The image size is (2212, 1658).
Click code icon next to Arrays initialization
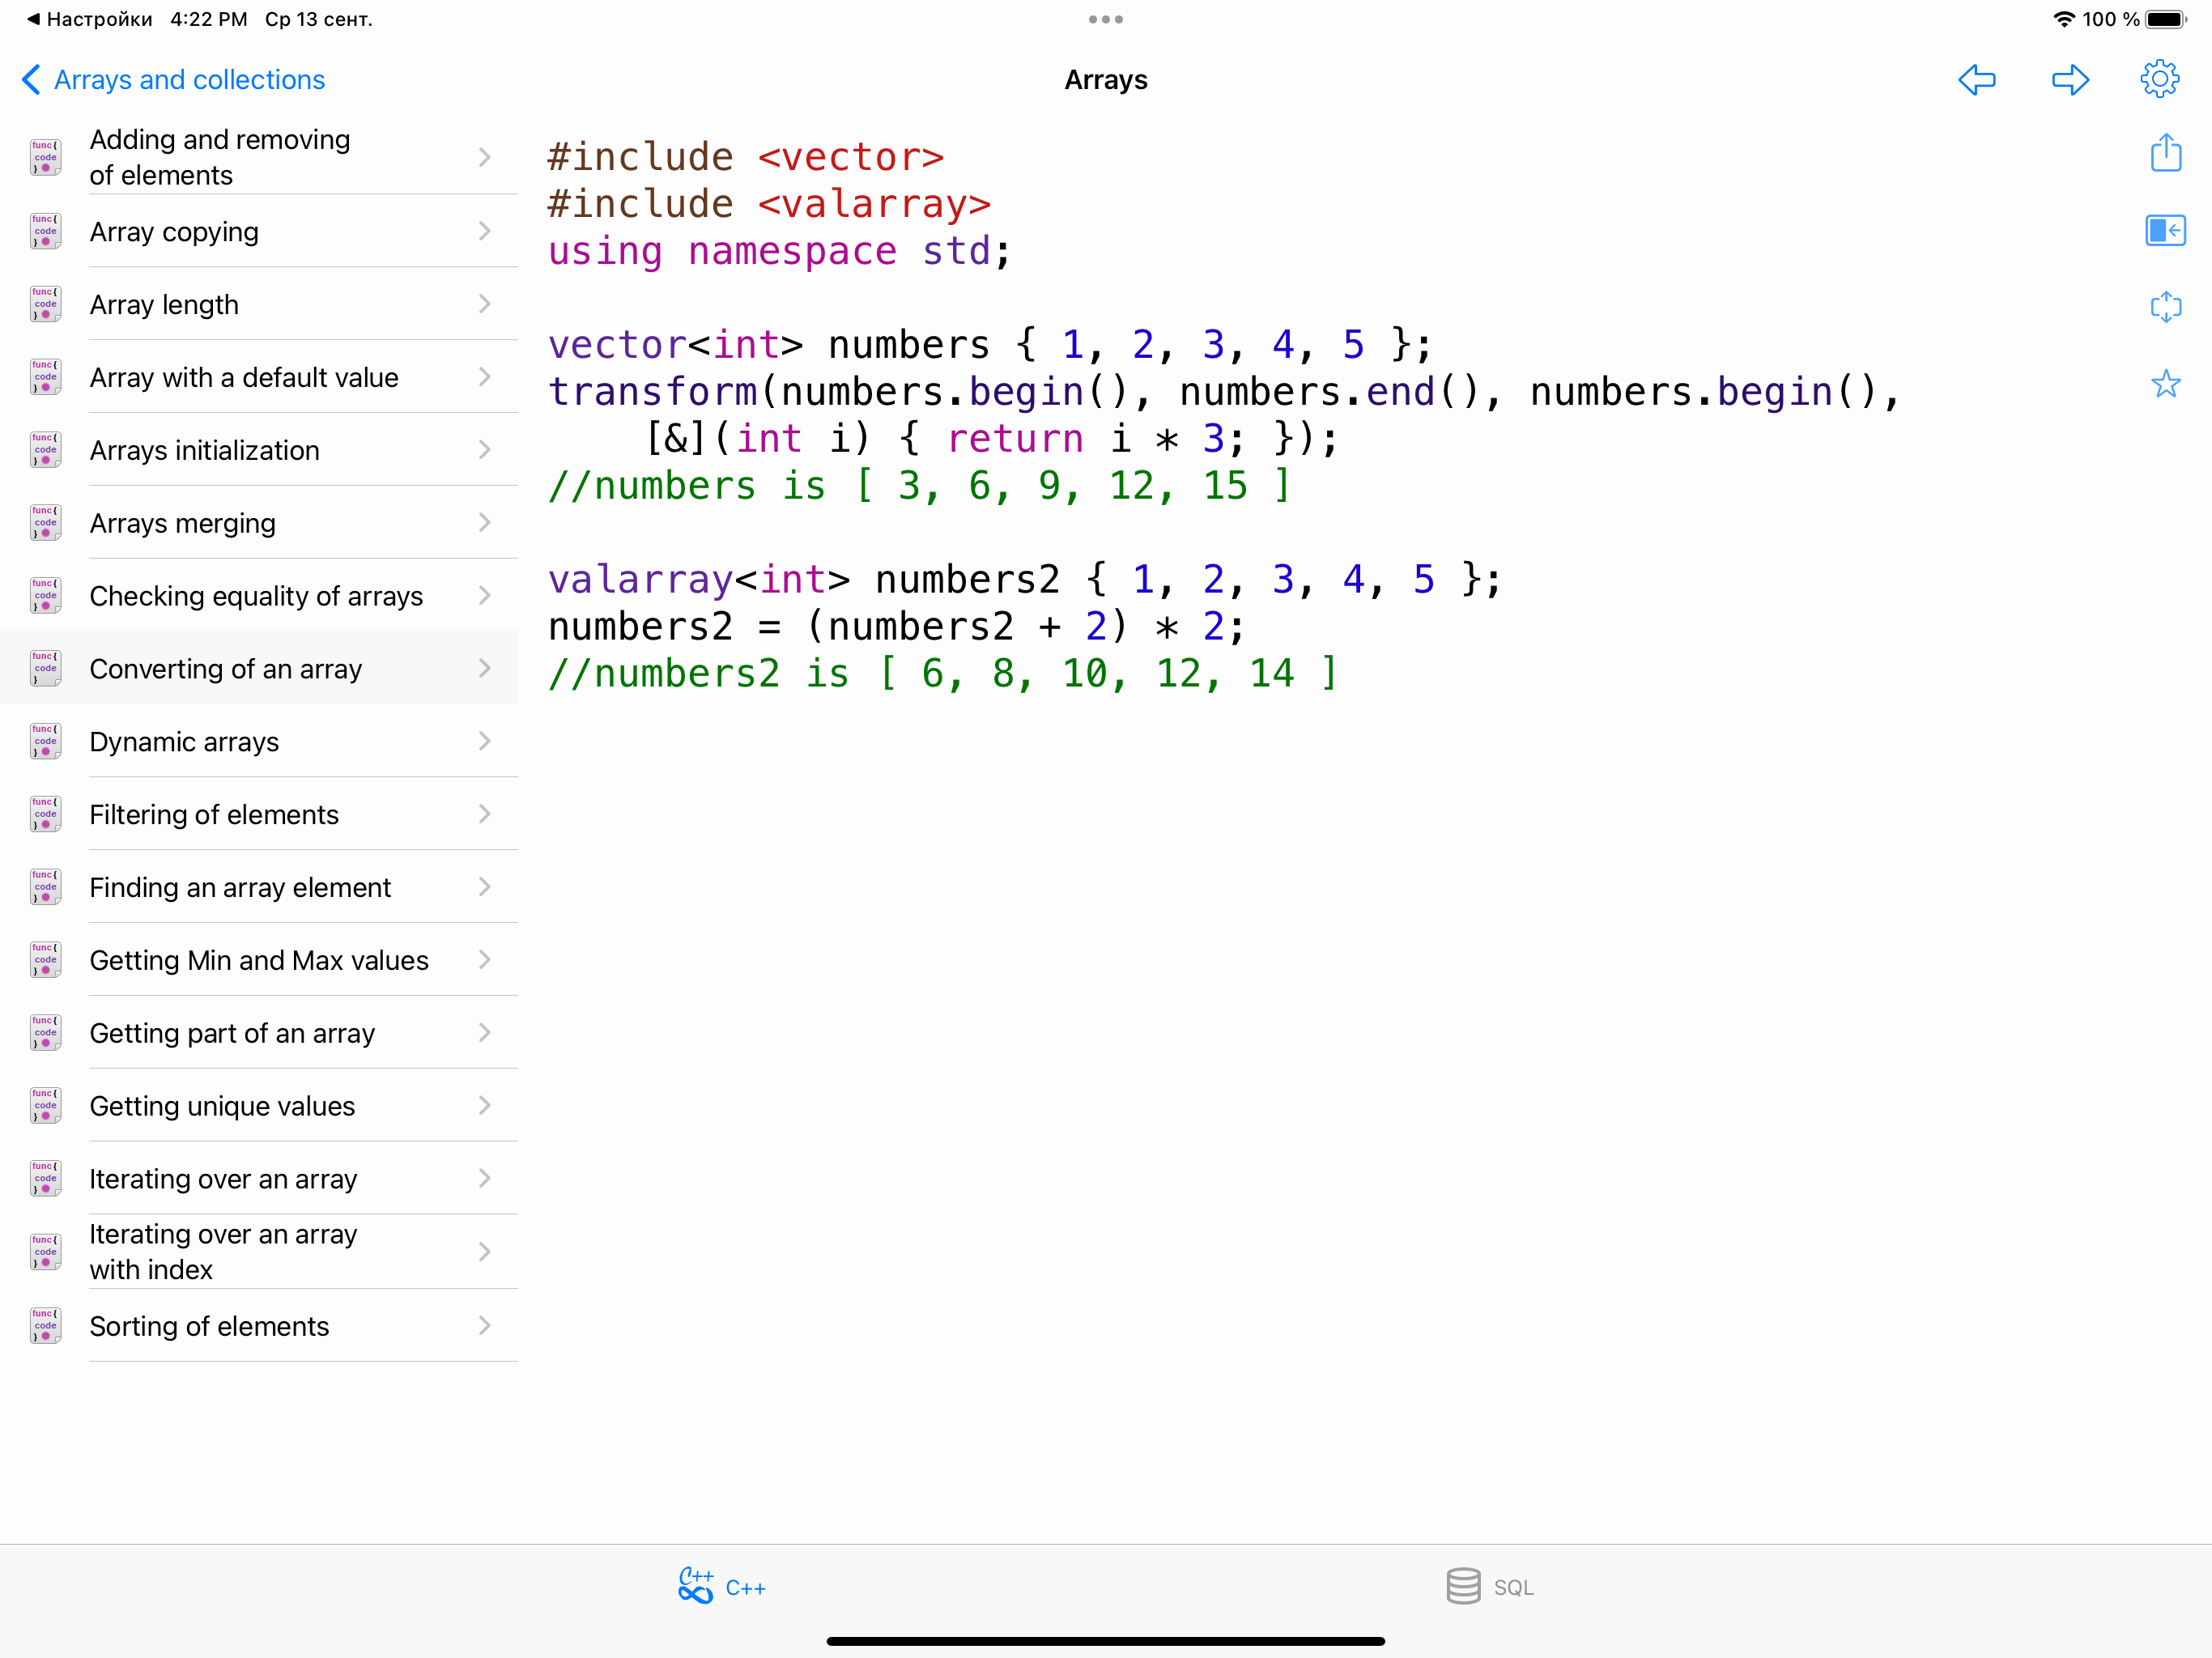45,450
